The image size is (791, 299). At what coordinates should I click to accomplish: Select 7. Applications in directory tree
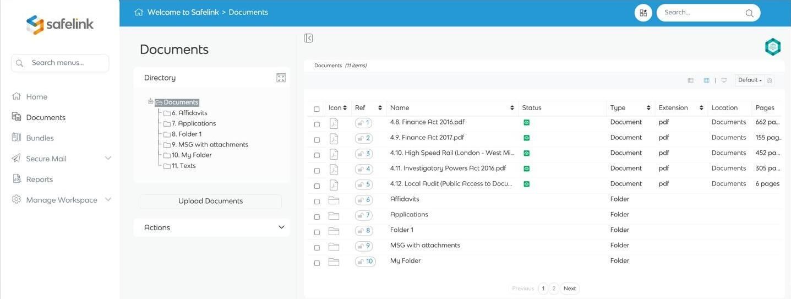(x=193, y=123)
